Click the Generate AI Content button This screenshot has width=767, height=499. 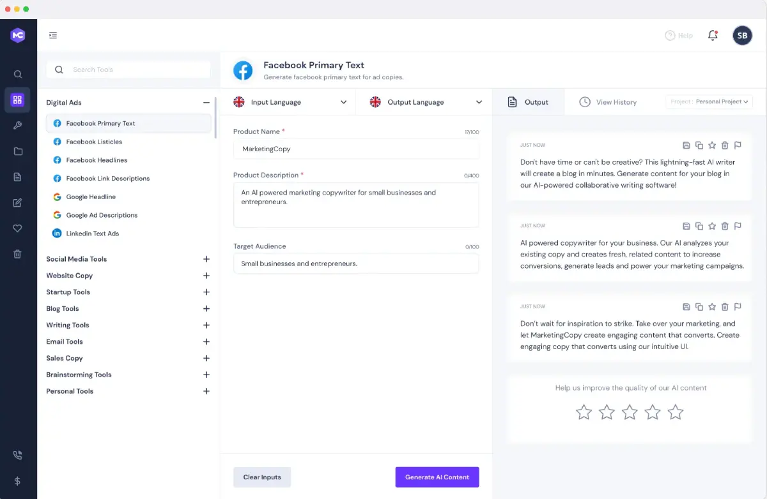click(437, 477)
